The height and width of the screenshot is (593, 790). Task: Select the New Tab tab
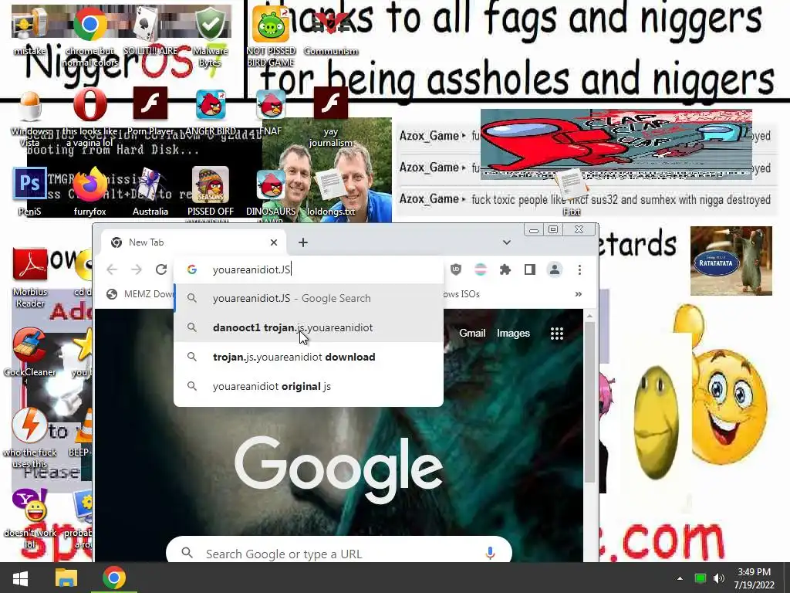click(194, 242)
